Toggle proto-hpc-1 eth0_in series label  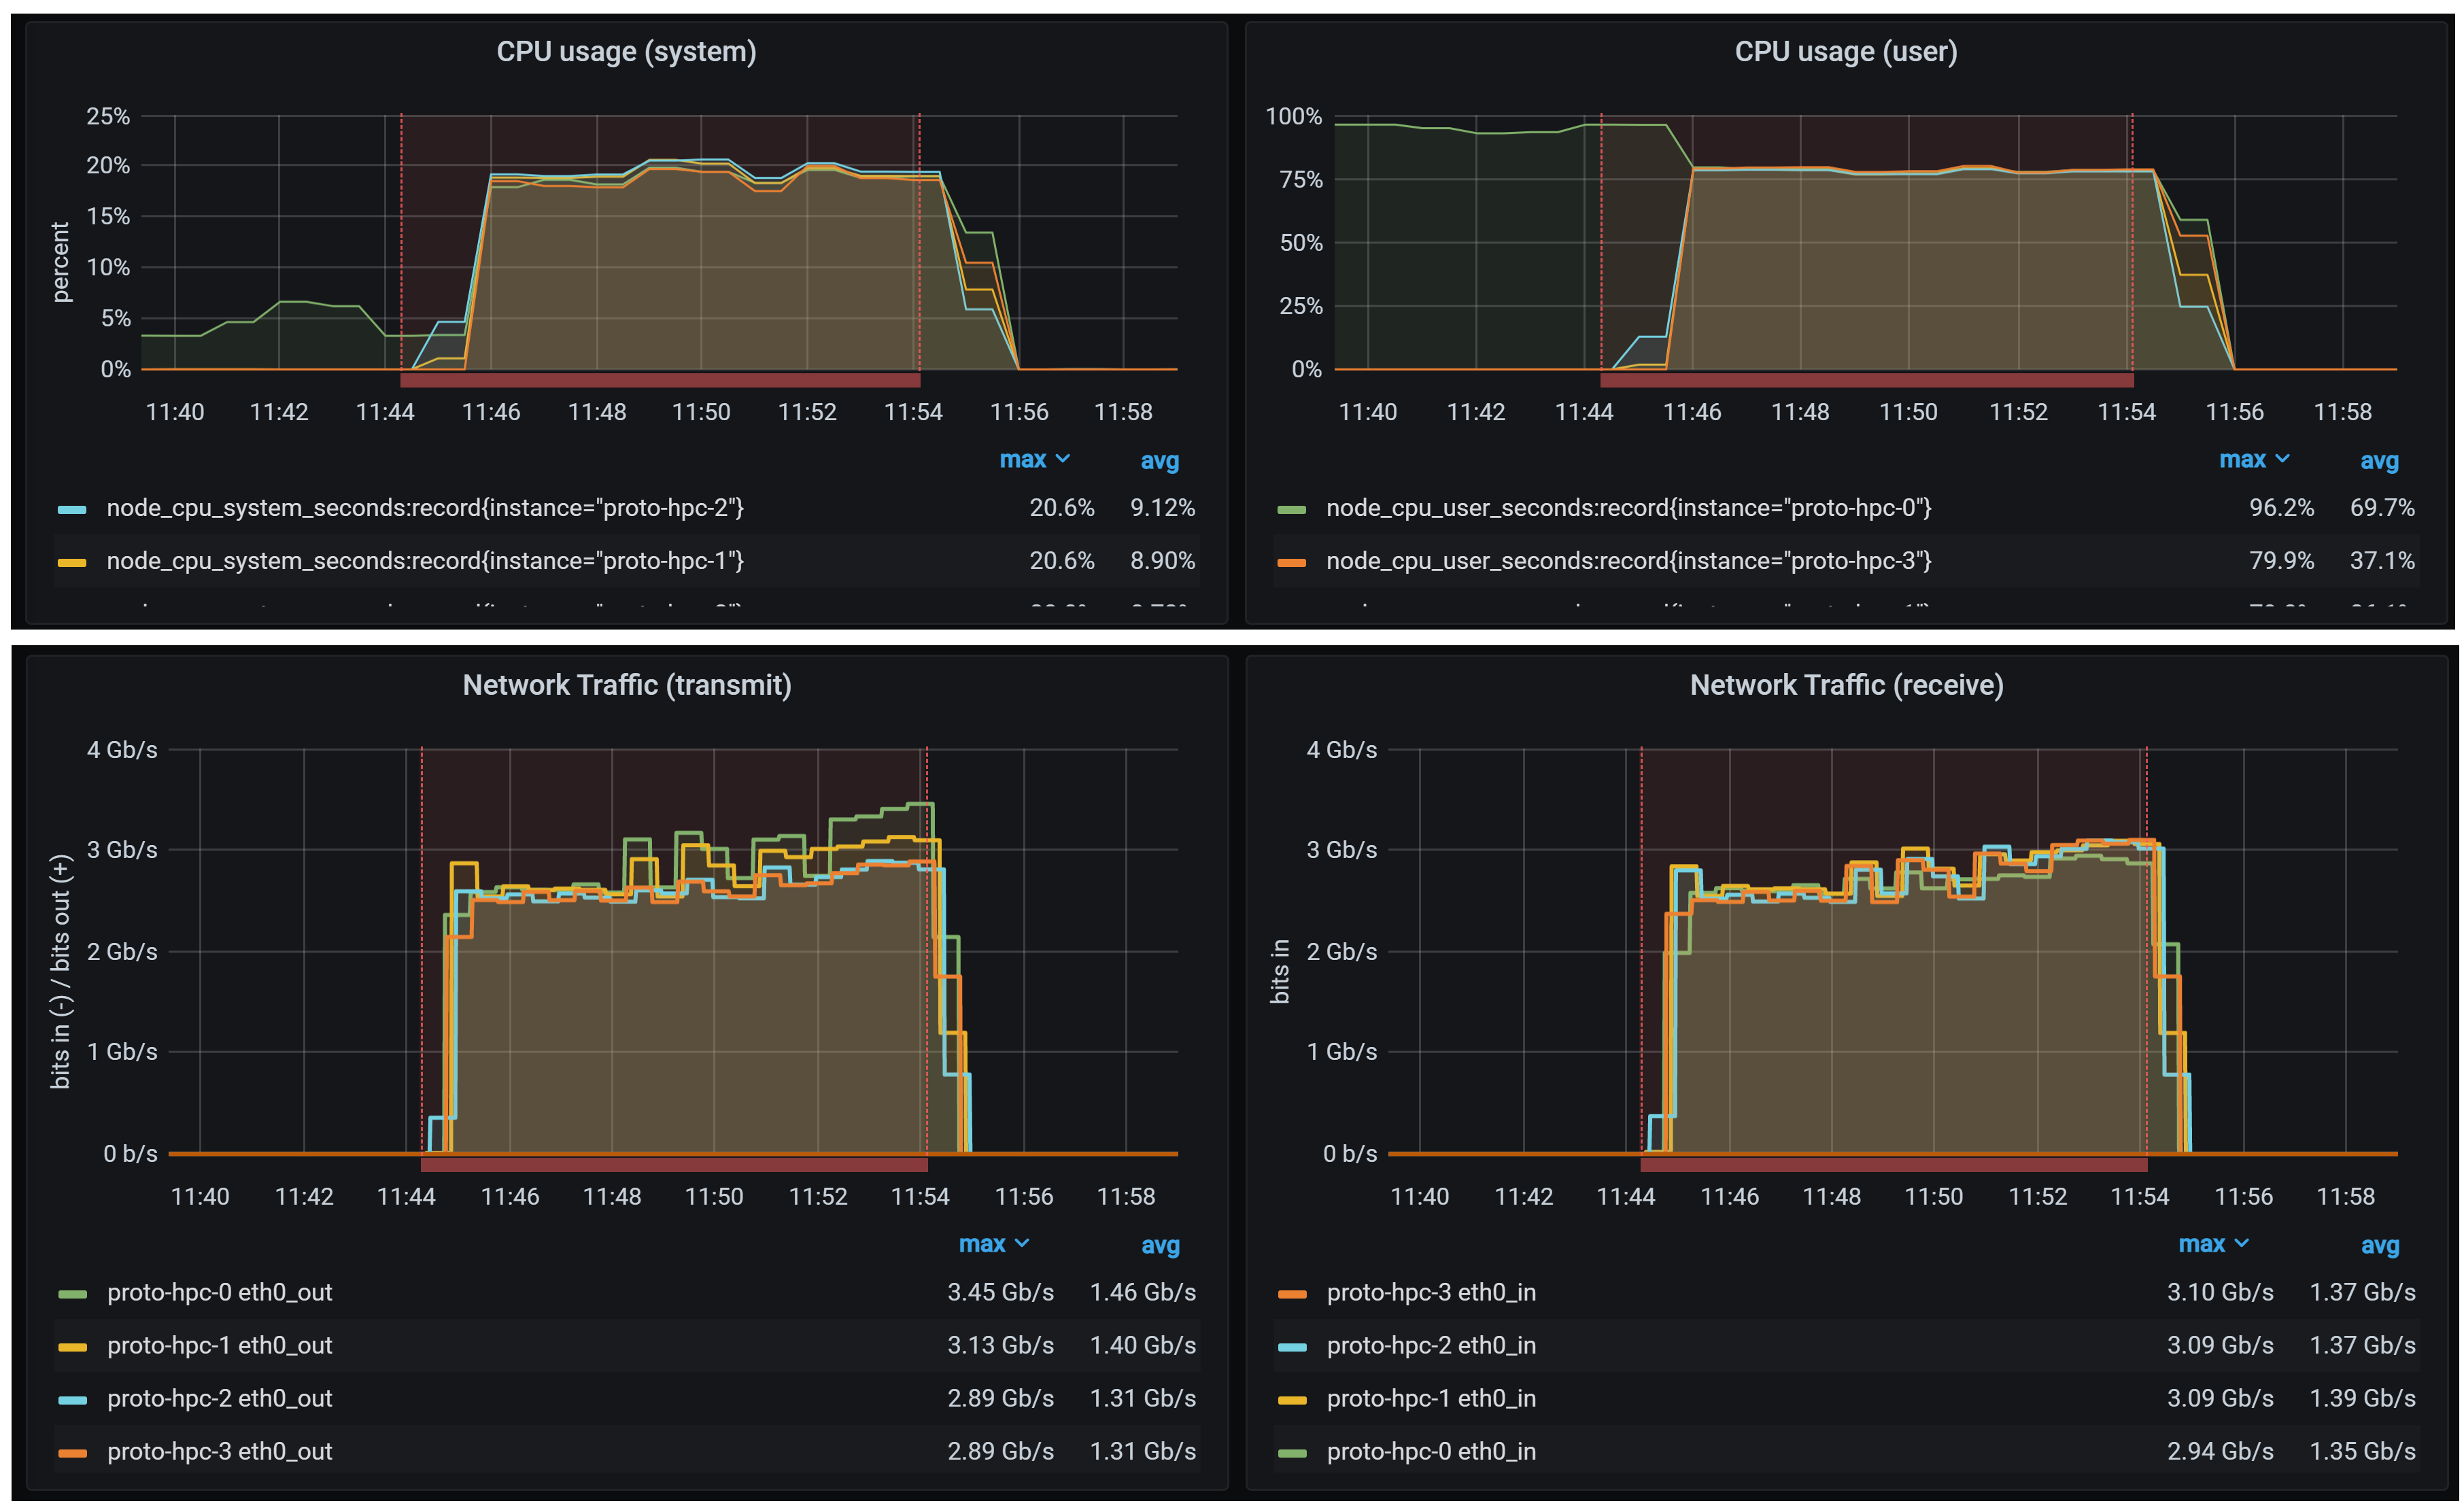1431,1398
